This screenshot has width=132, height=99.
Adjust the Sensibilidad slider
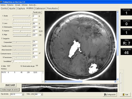coord(22,61)
